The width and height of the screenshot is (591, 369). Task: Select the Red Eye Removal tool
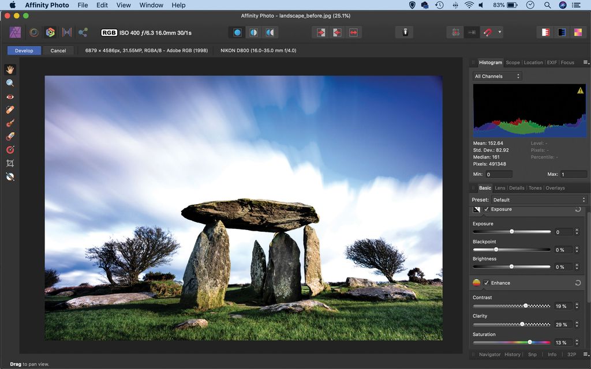click(x=9, y=96)
